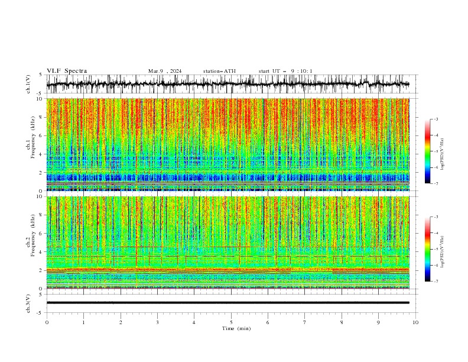Click the "-7" tick on ch.1 colorbar
The height and width of the screenshot is (362, 468).
435,183
